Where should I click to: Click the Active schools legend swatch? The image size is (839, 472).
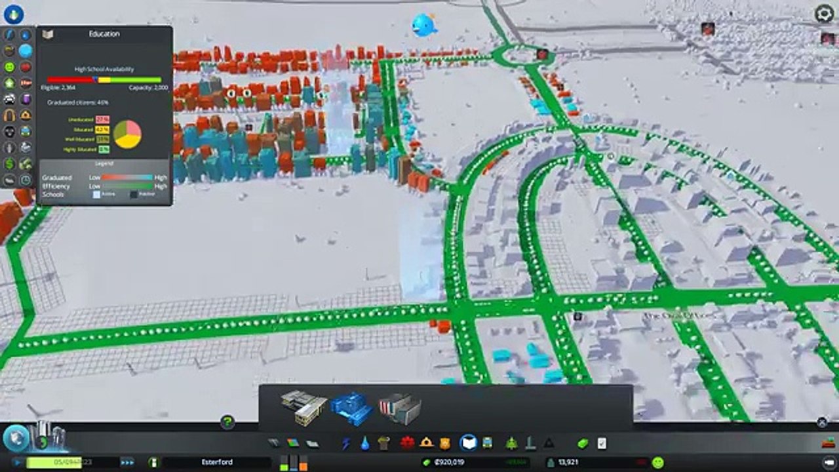pyautogui.click(x=96, y=194)
